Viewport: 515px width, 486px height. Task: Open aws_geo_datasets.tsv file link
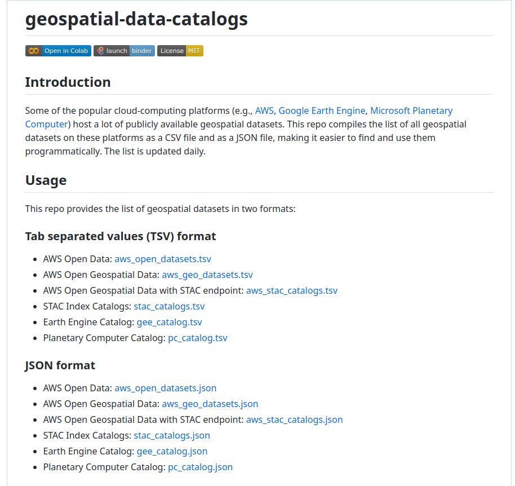tap(207, 275)
